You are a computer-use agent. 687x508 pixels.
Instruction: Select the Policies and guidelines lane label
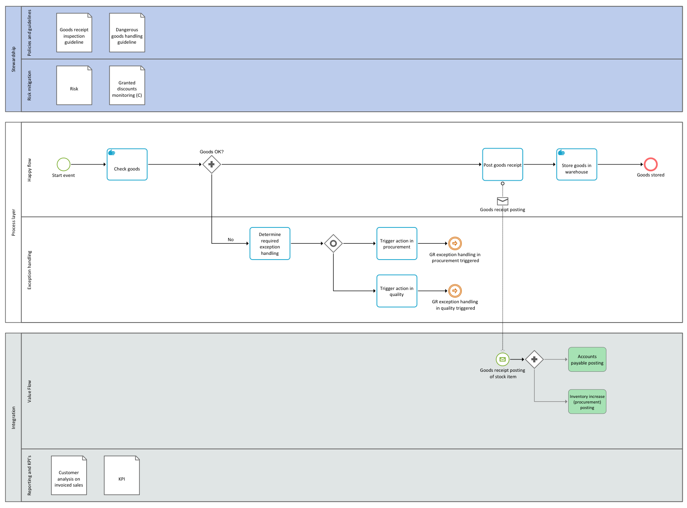29,33
